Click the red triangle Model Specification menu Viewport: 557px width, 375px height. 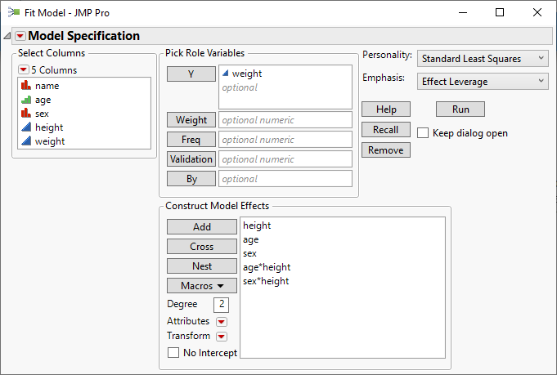tap(20, 36)
